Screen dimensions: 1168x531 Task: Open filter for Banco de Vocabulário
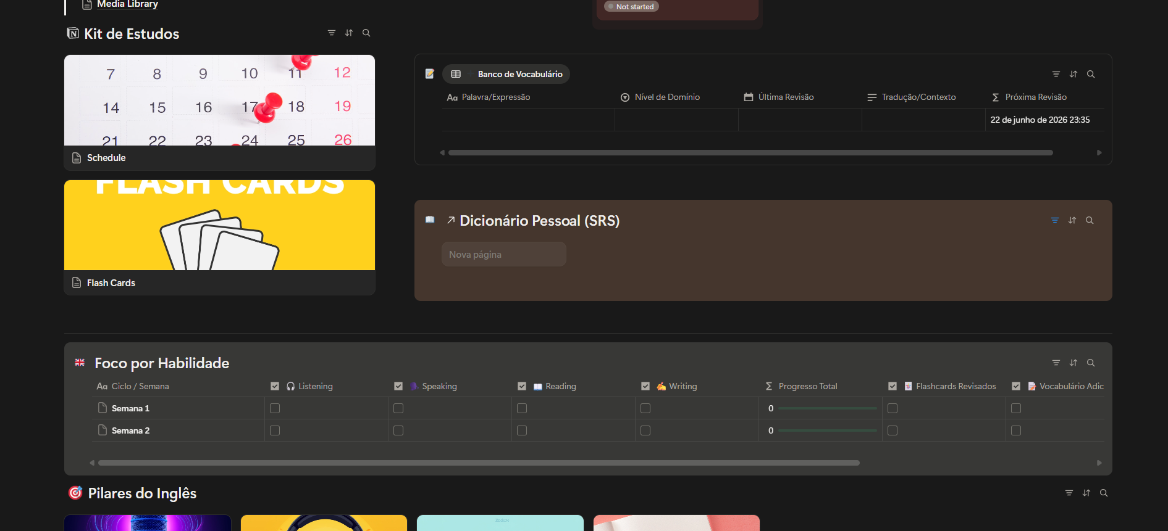coord(1056,74)
